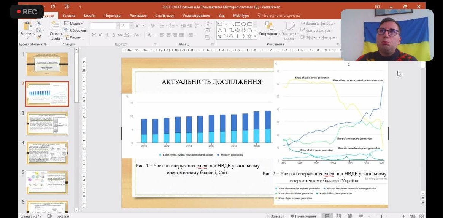Toggle italic К formatting

[100, 35]
